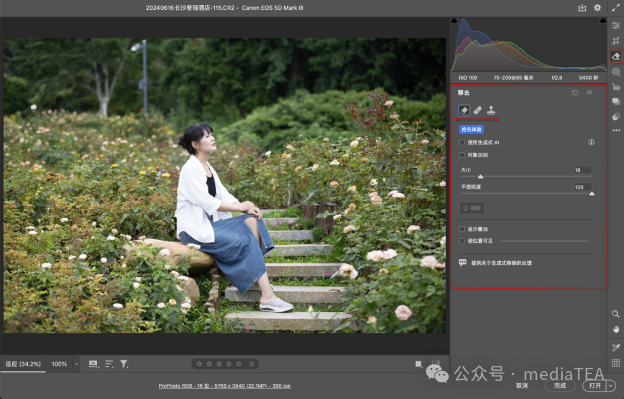The image size is (624, 399).
Task: Click the 使位置可见 threshold slider
Action: coord(545,241)
